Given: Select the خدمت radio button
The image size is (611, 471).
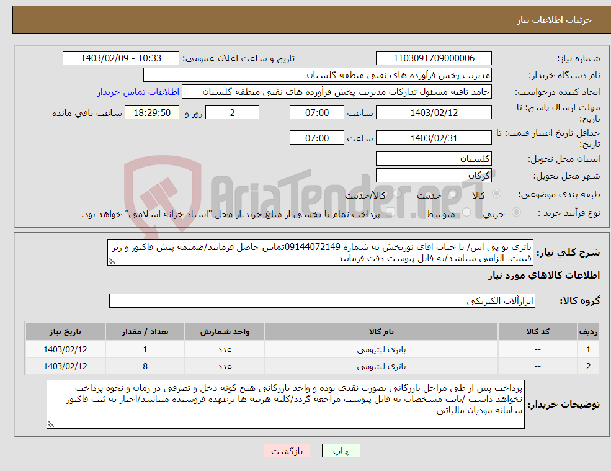Looking at the screenshot, I should 453,194.
